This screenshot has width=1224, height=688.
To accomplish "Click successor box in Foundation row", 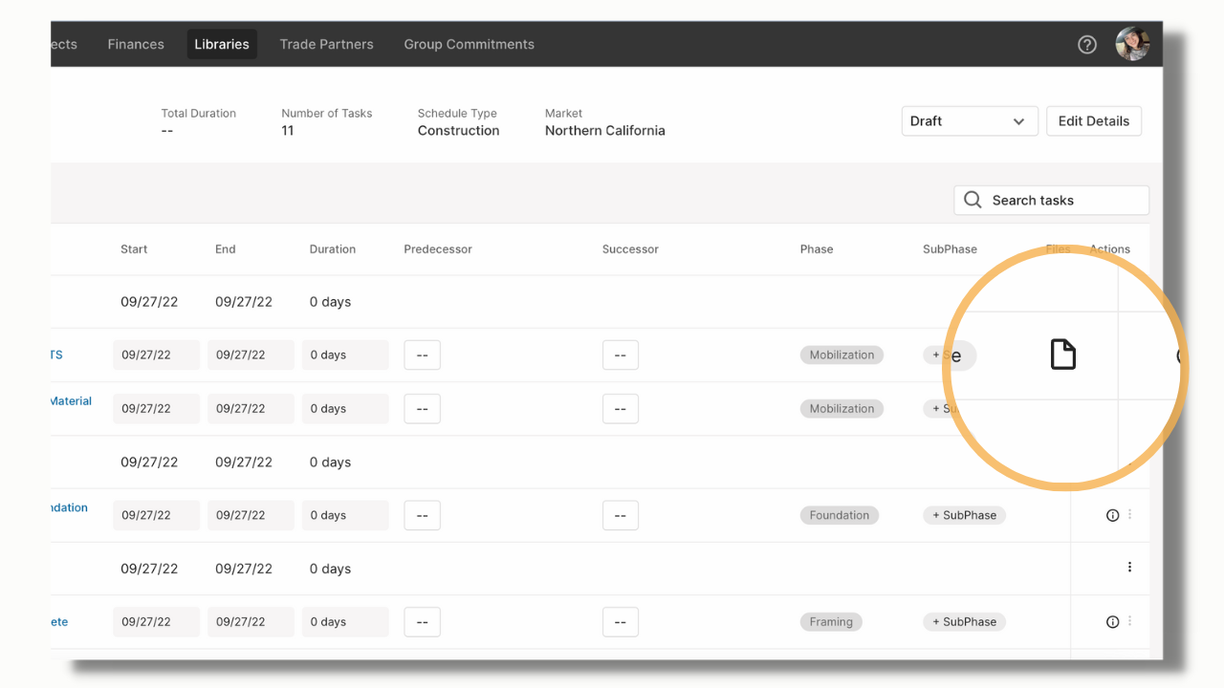I will coord(620,516).
